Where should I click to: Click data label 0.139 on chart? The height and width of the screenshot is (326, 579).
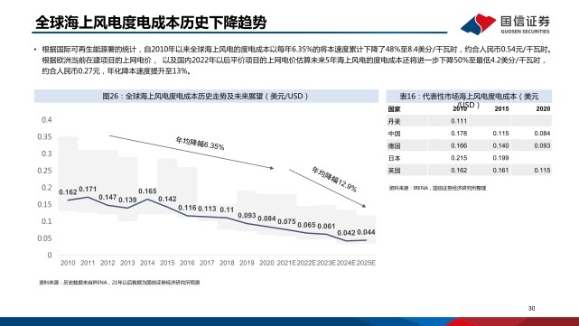pyautogui.click(x=127, y=200)
